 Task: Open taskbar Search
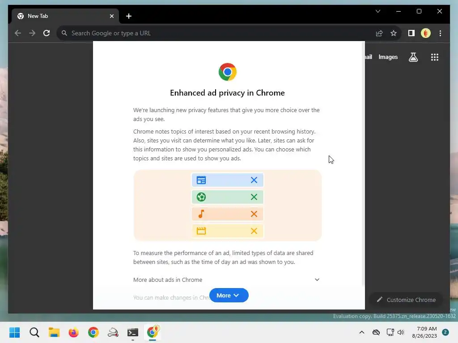[x=34, y=332]
